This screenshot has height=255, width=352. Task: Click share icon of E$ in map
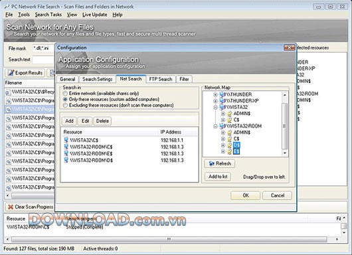click(229, 151)
